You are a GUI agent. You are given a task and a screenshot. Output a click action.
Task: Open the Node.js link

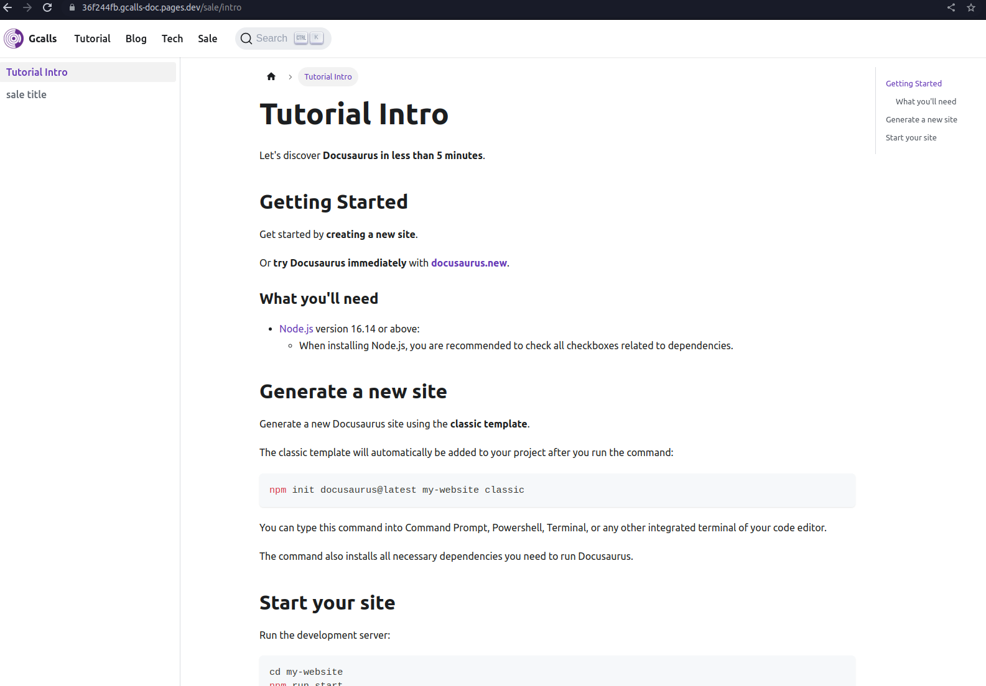tap(296, 329)
